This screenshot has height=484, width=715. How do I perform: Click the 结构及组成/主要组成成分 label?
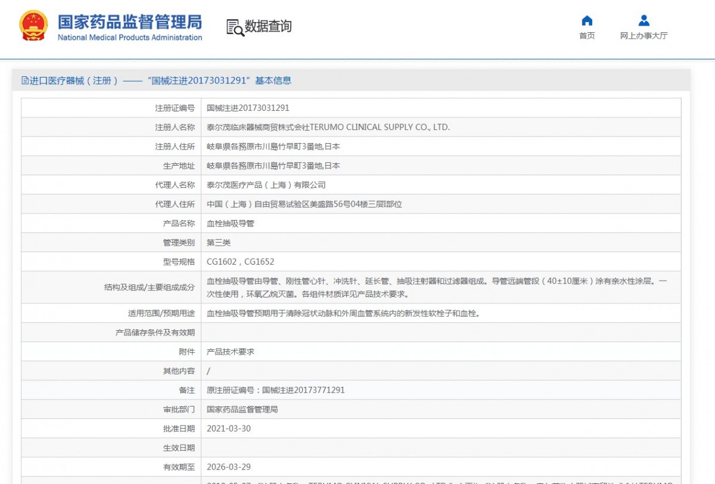(149, 287)
